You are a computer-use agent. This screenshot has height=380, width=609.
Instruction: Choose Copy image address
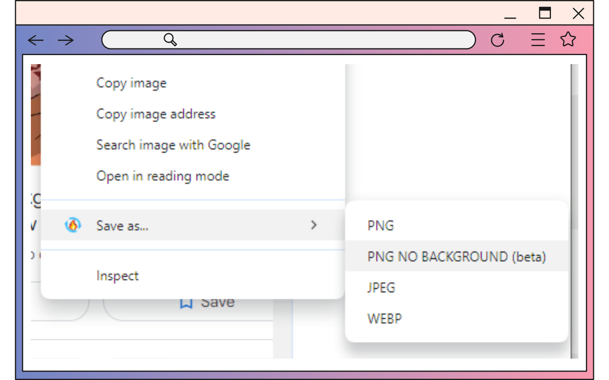pyautogui.click(x=156, y=114)
